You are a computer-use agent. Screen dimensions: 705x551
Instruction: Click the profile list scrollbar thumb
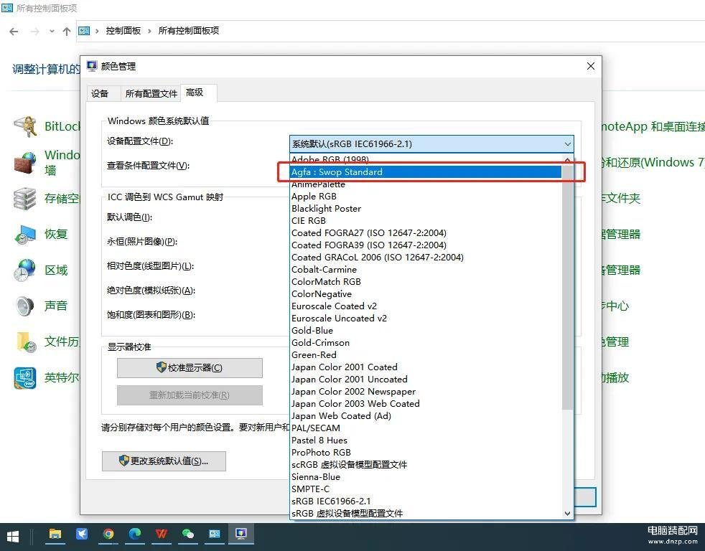pyautogui.click(x=567, y=288)
